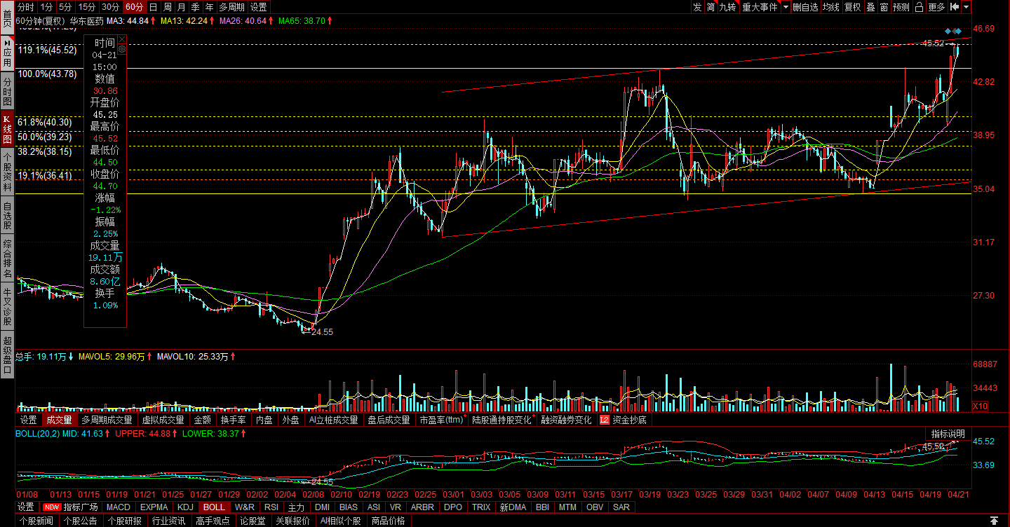Select the BOLL indicator tab

pyautogui.click(x=214, y=507)
